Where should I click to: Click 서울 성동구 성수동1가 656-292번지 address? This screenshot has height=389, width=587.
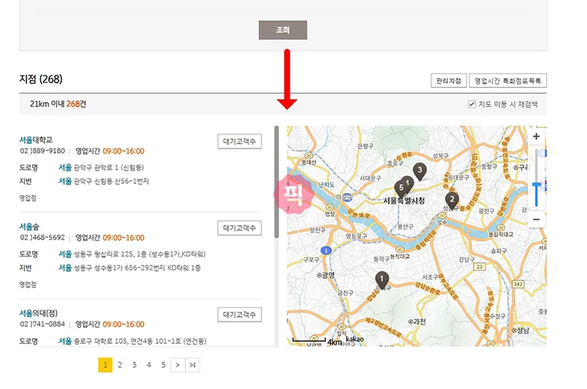pyautogui.click(x=129, y=268)
